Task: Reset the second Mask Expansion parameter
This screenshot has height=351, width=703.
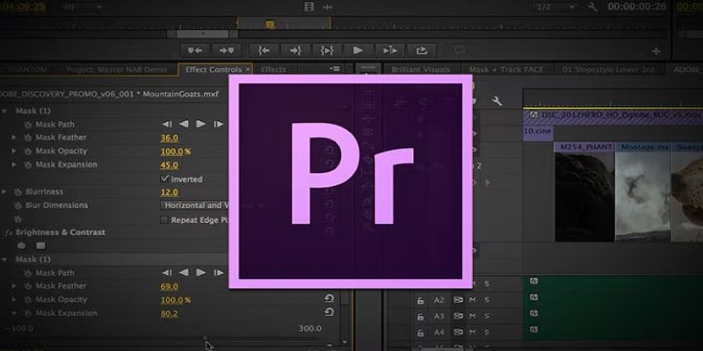Action: pyautogui.click(x=329, y=312)
